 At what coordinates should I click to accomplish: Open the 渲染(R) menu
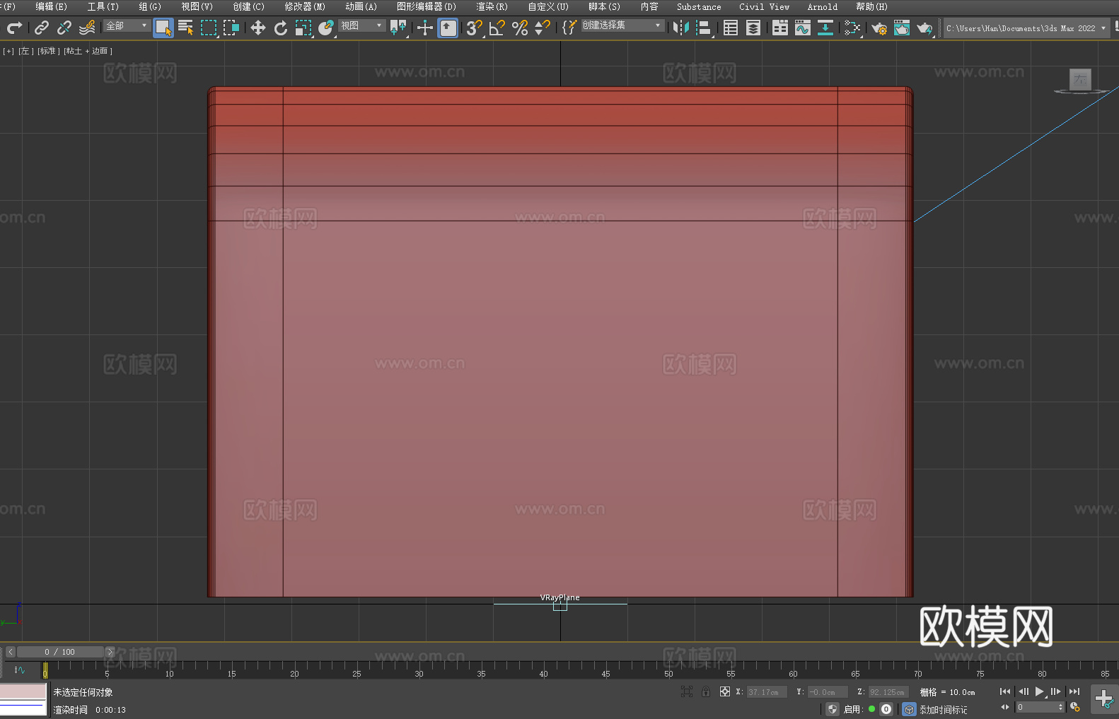(x=492, y=6)
